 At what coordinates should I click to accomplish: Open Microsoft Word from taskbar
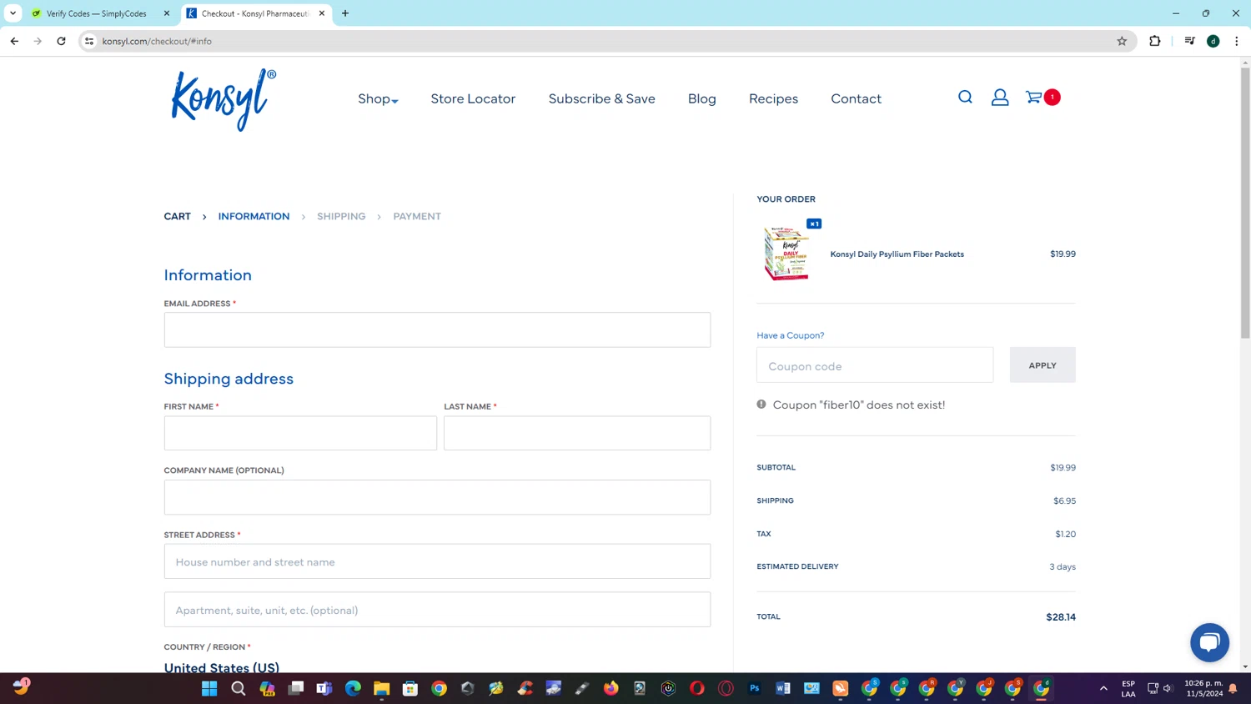tap(783, 688)
